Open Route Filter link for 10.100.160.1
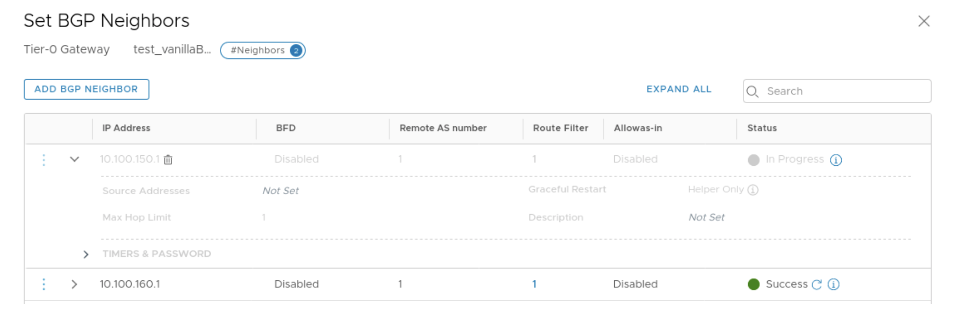 click(534, 284)
